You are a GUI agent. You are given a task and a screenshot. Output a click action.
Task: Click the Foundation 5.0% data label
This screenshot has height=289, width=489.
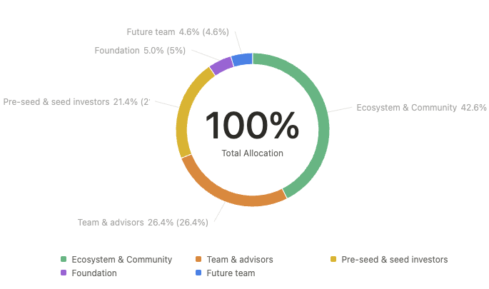pyautogui.click(x=140, y=51)
